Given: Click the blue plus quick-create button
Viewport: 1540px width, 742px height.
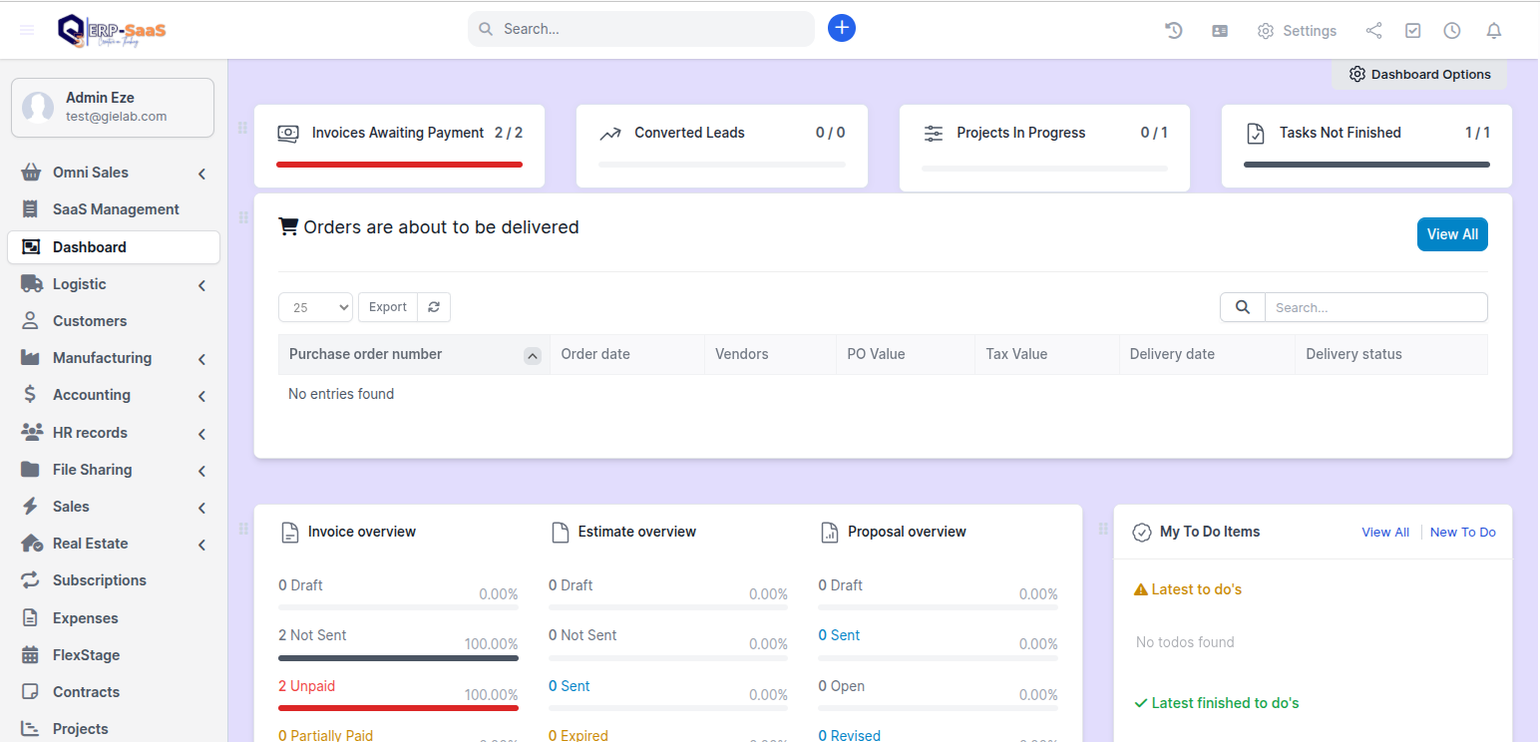Looking at the screenshot, I should [x=841, y=28].
